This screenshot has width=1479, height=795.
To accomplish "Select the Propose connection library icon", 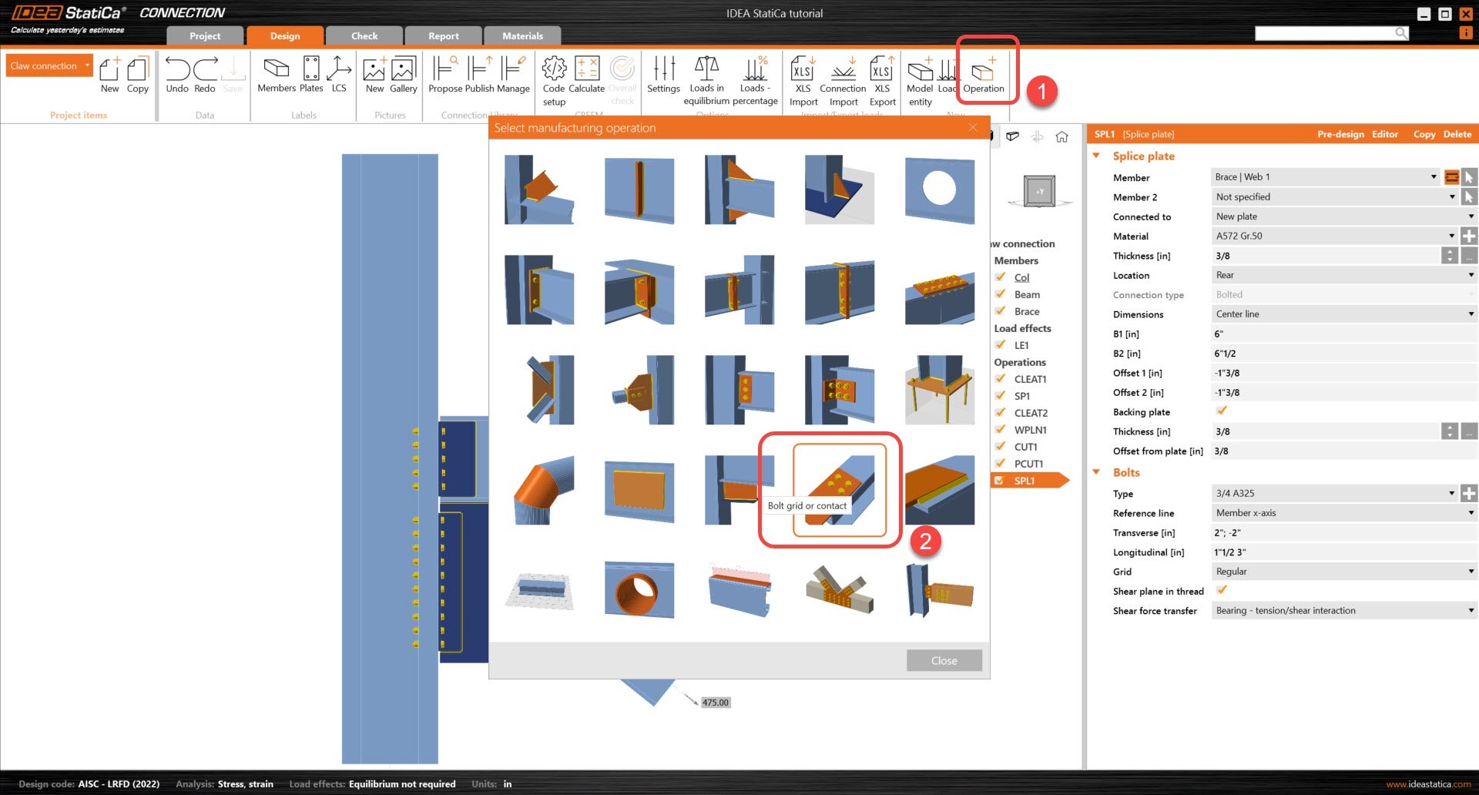I will point(446,75).
